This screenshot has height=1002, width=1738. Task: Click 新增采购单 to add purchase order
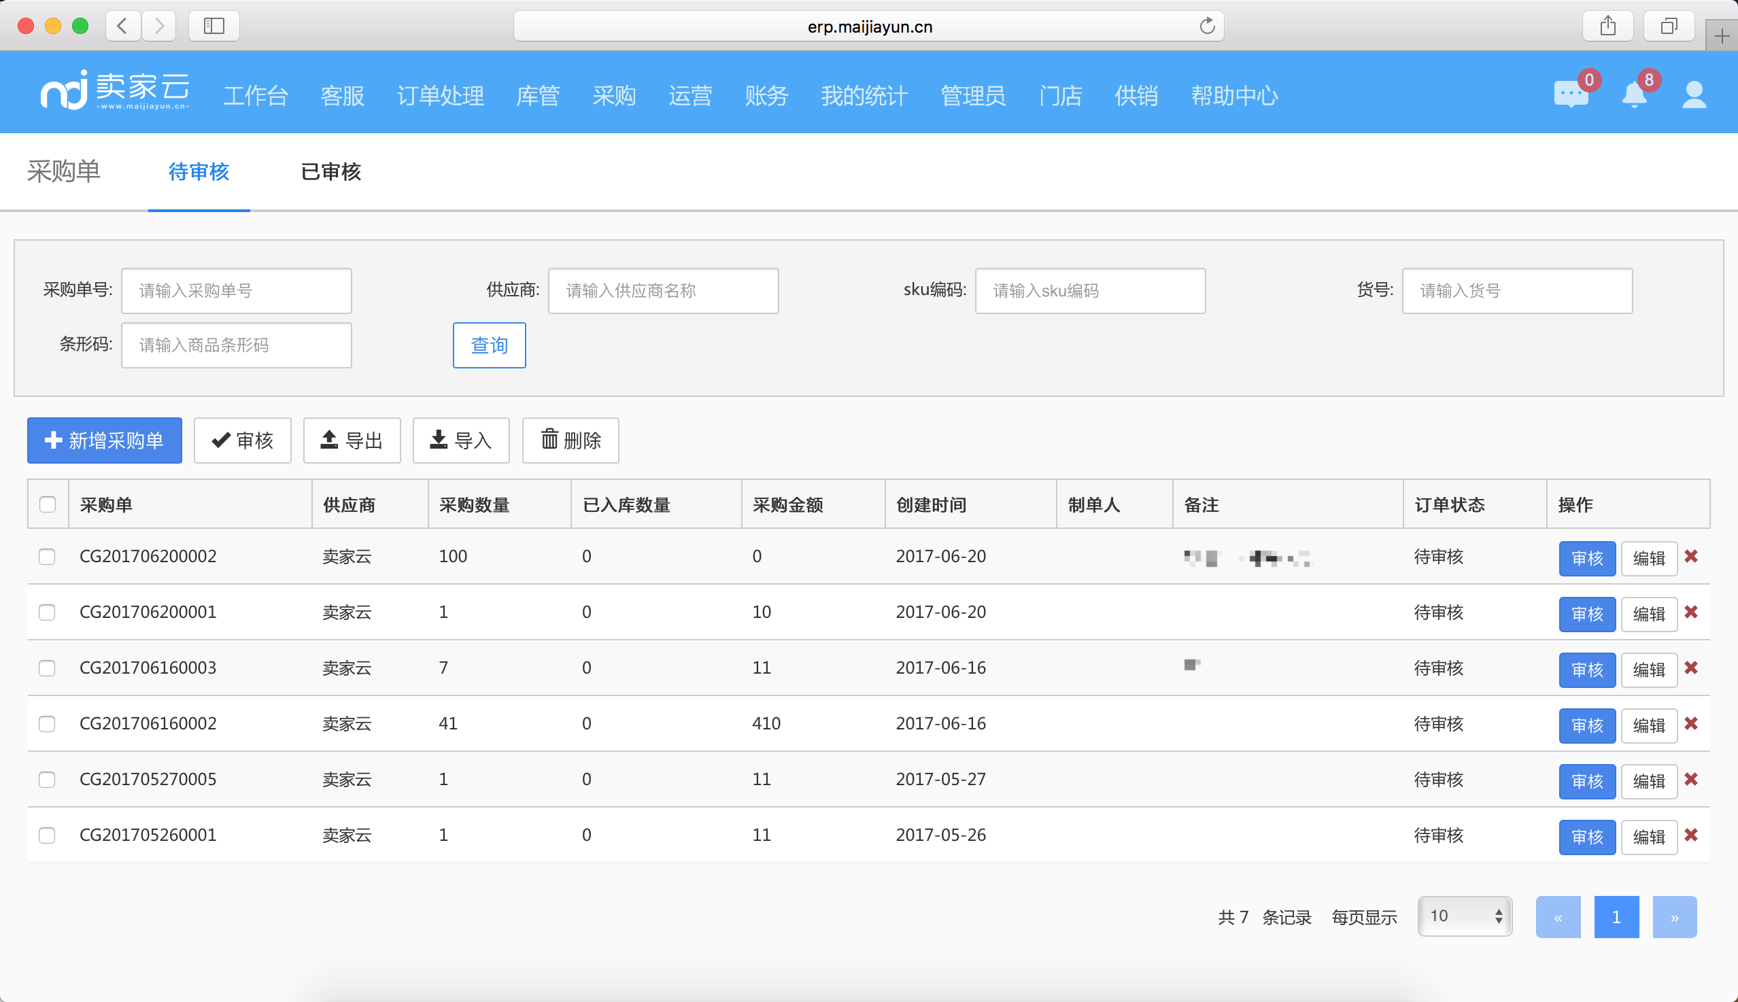coord(105,440)
